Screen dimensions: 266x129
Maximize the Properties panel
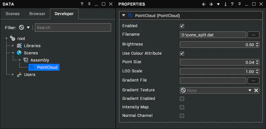tap(254, 4)
